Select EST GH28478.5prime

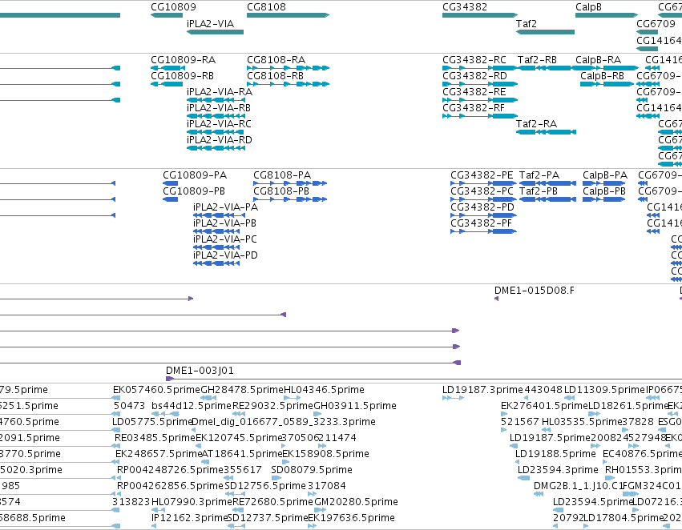pyautogui.click(x=242, y=390)
